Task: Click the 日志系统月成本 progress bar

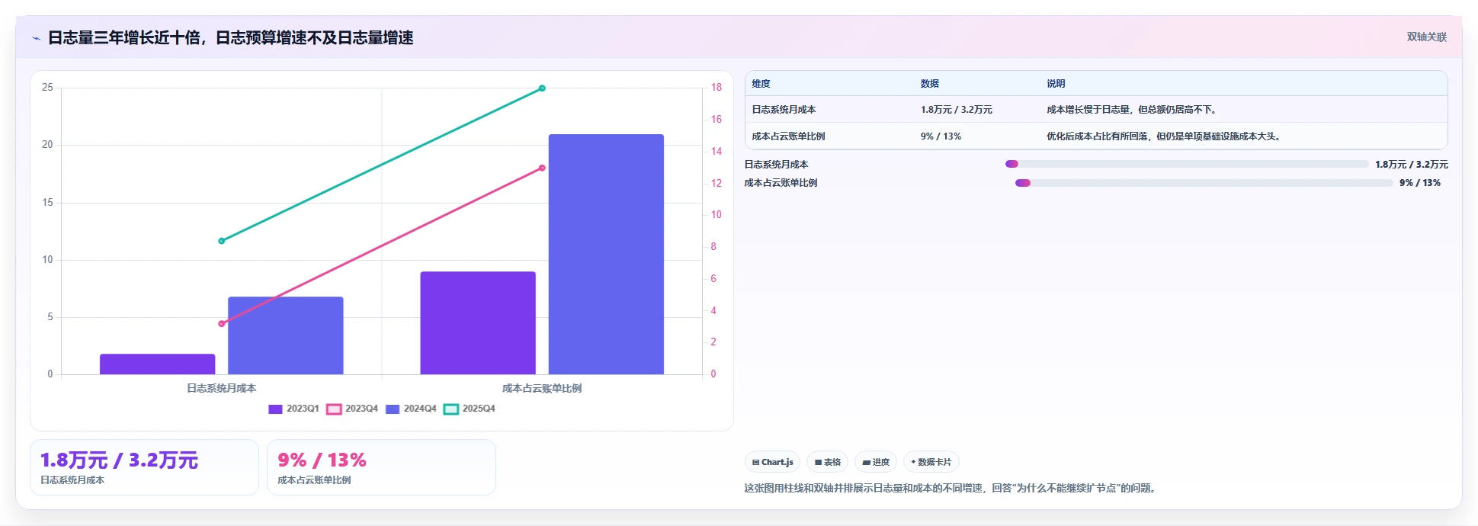Action: tap(1187, 164)
